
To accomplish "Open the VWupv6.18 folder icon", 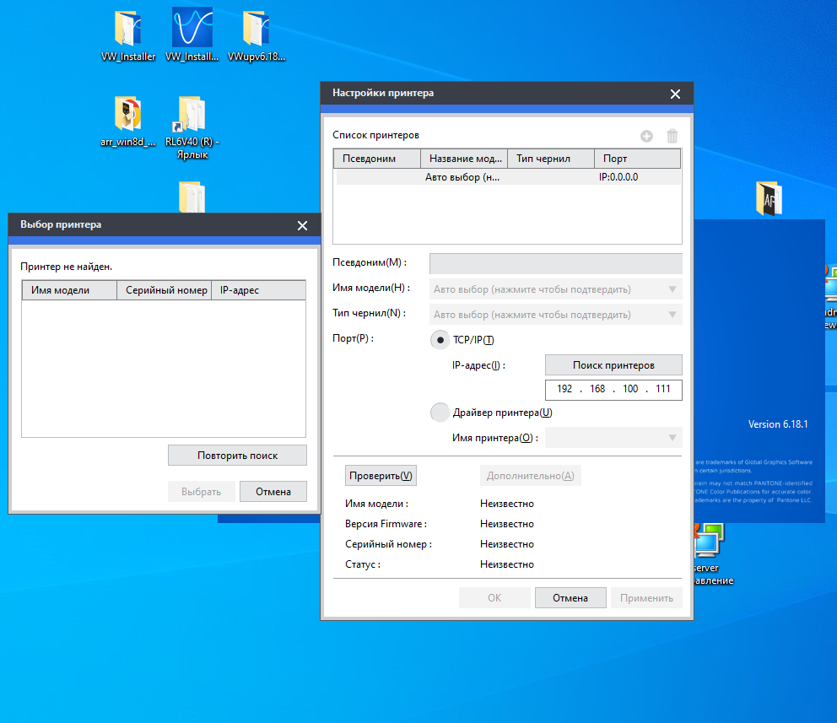I will click(x=256, y=35).
